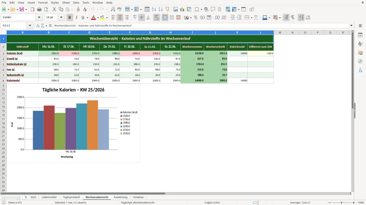This screenshot has height=205, width=366.
Task: Apply the red Font Color swatch
Action: [94, 18]
